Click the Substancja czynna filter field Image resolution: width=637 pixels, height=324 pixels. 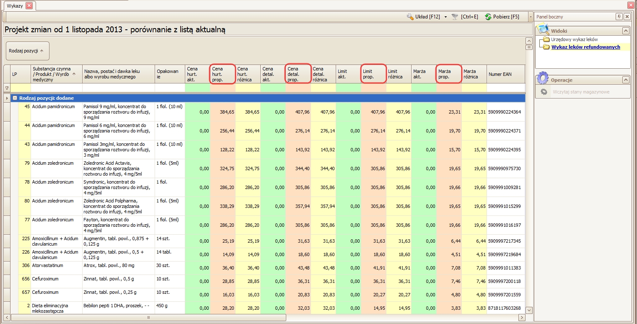(57, 88)
